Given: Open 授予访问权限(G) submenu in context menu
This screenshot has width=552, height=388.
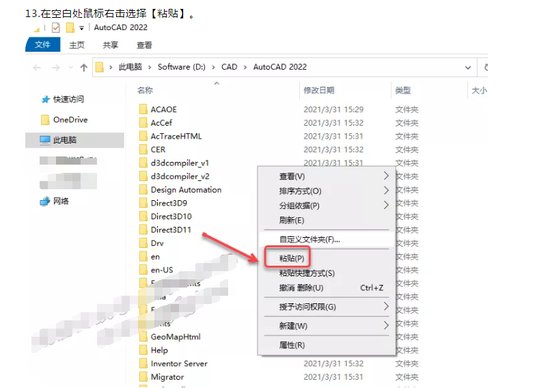Looking at the screenshot, I should [x=327, y=307].
